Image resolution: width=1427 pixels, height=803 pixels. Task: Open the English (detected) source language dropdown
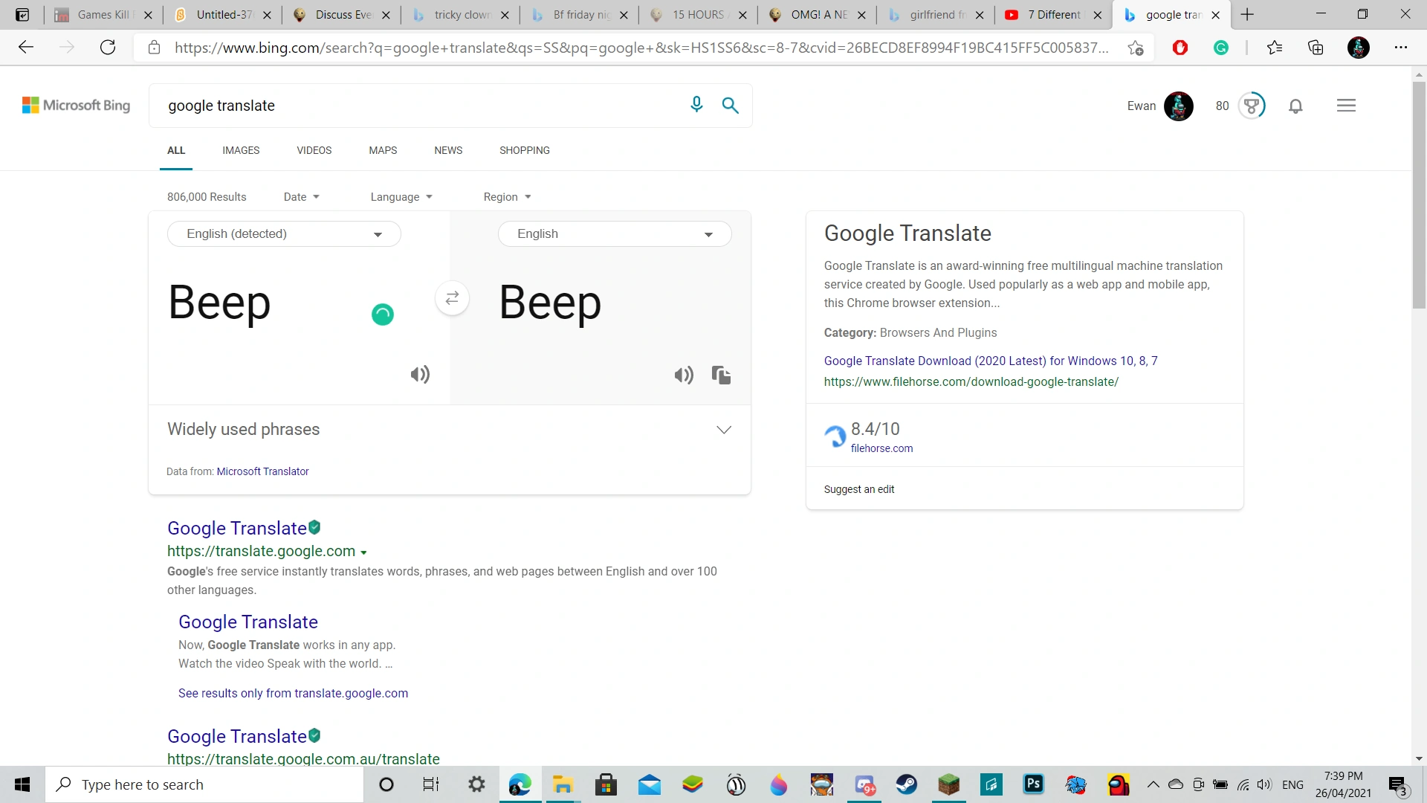[x=284, y=233]
